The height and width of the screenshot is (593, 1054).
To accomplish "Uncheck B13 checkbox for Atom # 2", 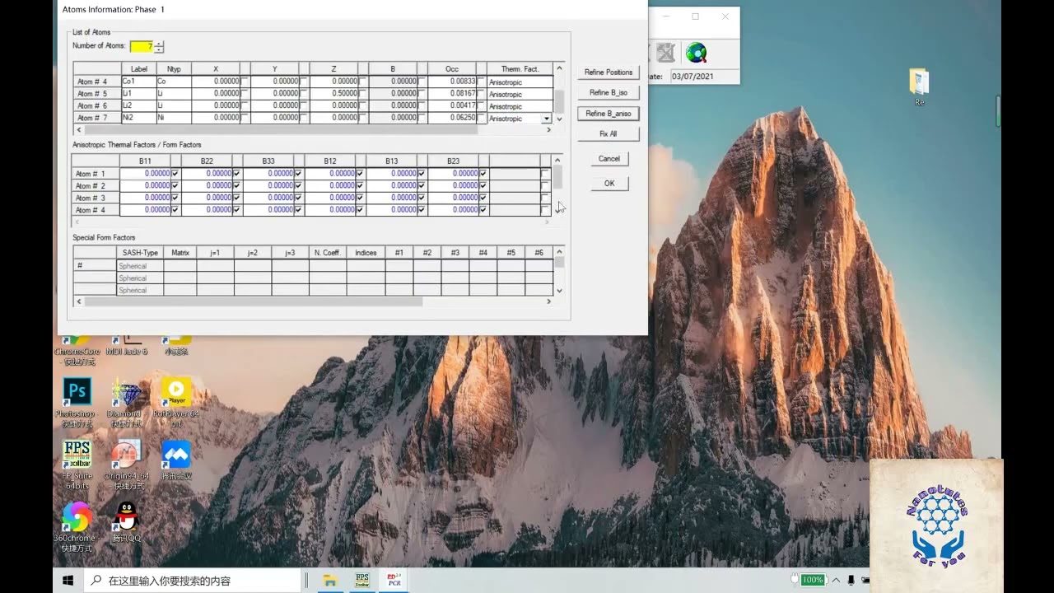I will coord(422,185).
